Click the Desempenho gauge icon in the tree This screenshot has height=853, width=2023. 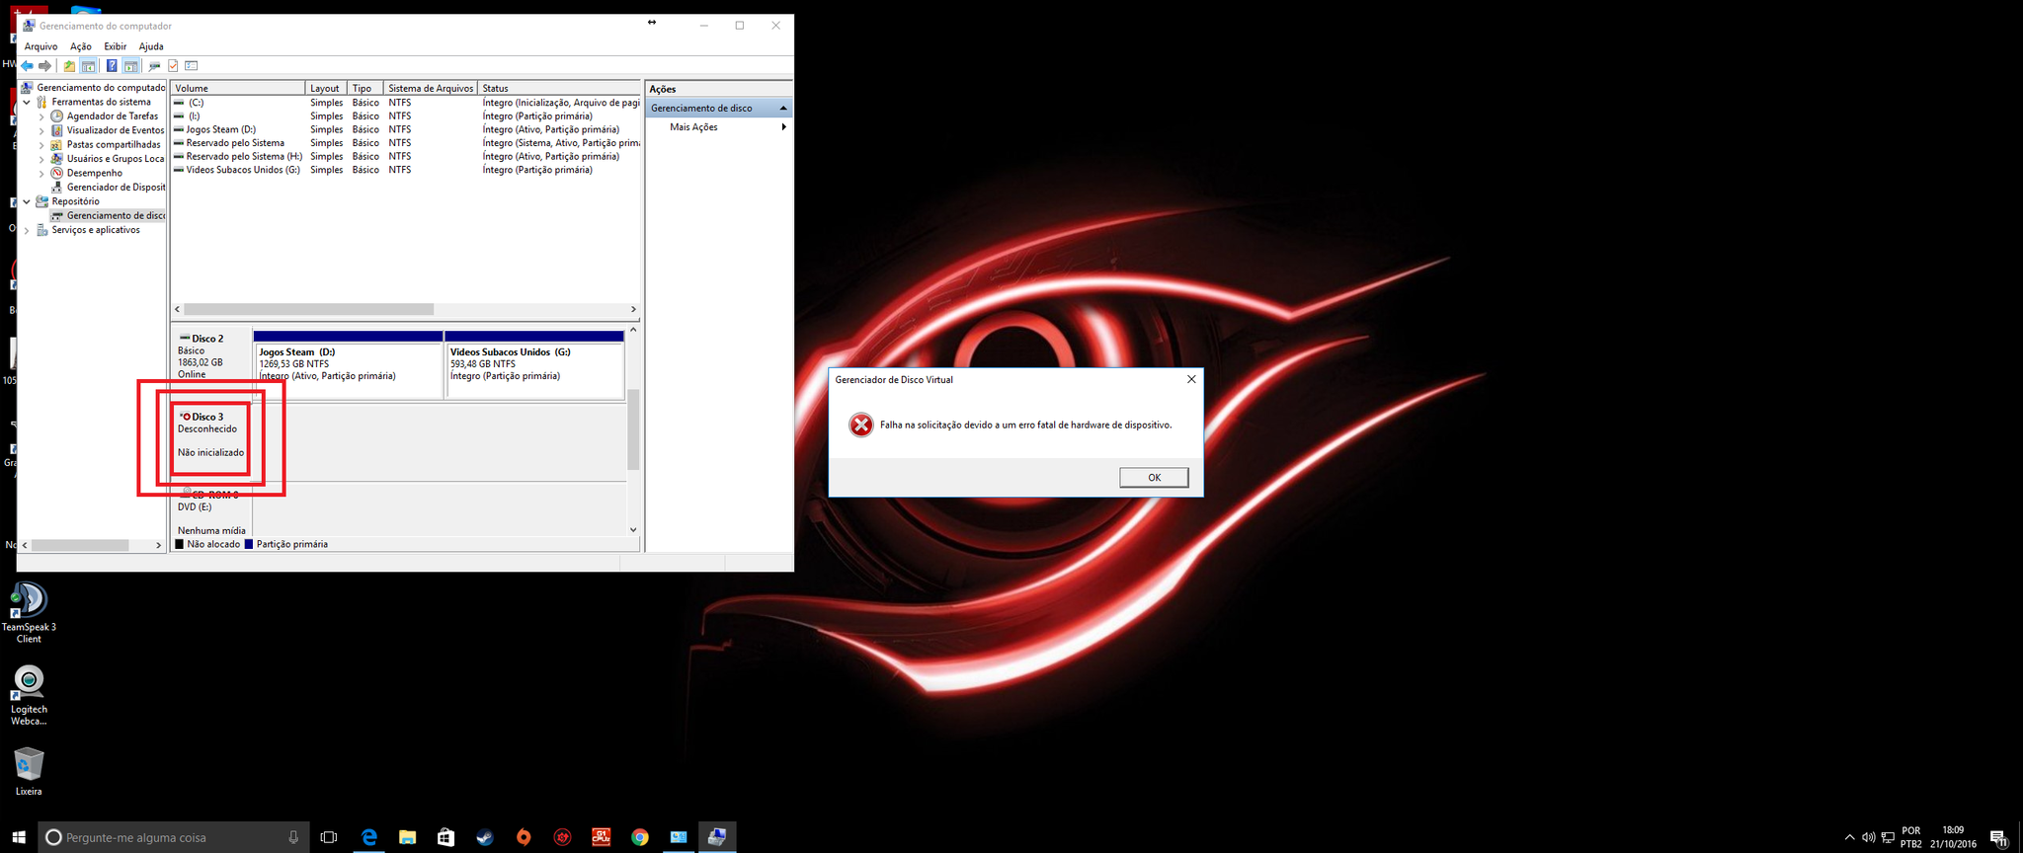(57, 173)
